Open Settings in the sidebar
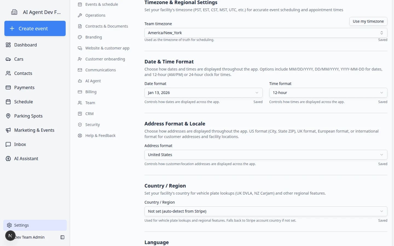The height and width of the screenshot is (246, 394). pyautogui.click(x=35, y=225)
